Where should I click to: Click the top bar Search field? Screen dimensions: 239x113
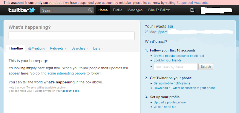click(x=67, y=10)
